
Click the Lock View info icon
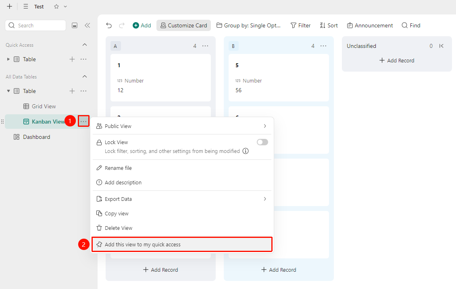[x=246, y=151]
